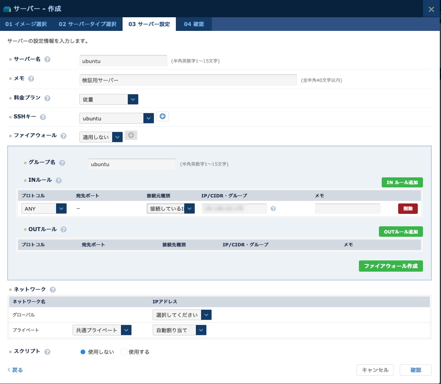The width and height of the screenshot is (441, 384).
Task: Show help for ファイアウォール setting
Action: pos(63,136)
